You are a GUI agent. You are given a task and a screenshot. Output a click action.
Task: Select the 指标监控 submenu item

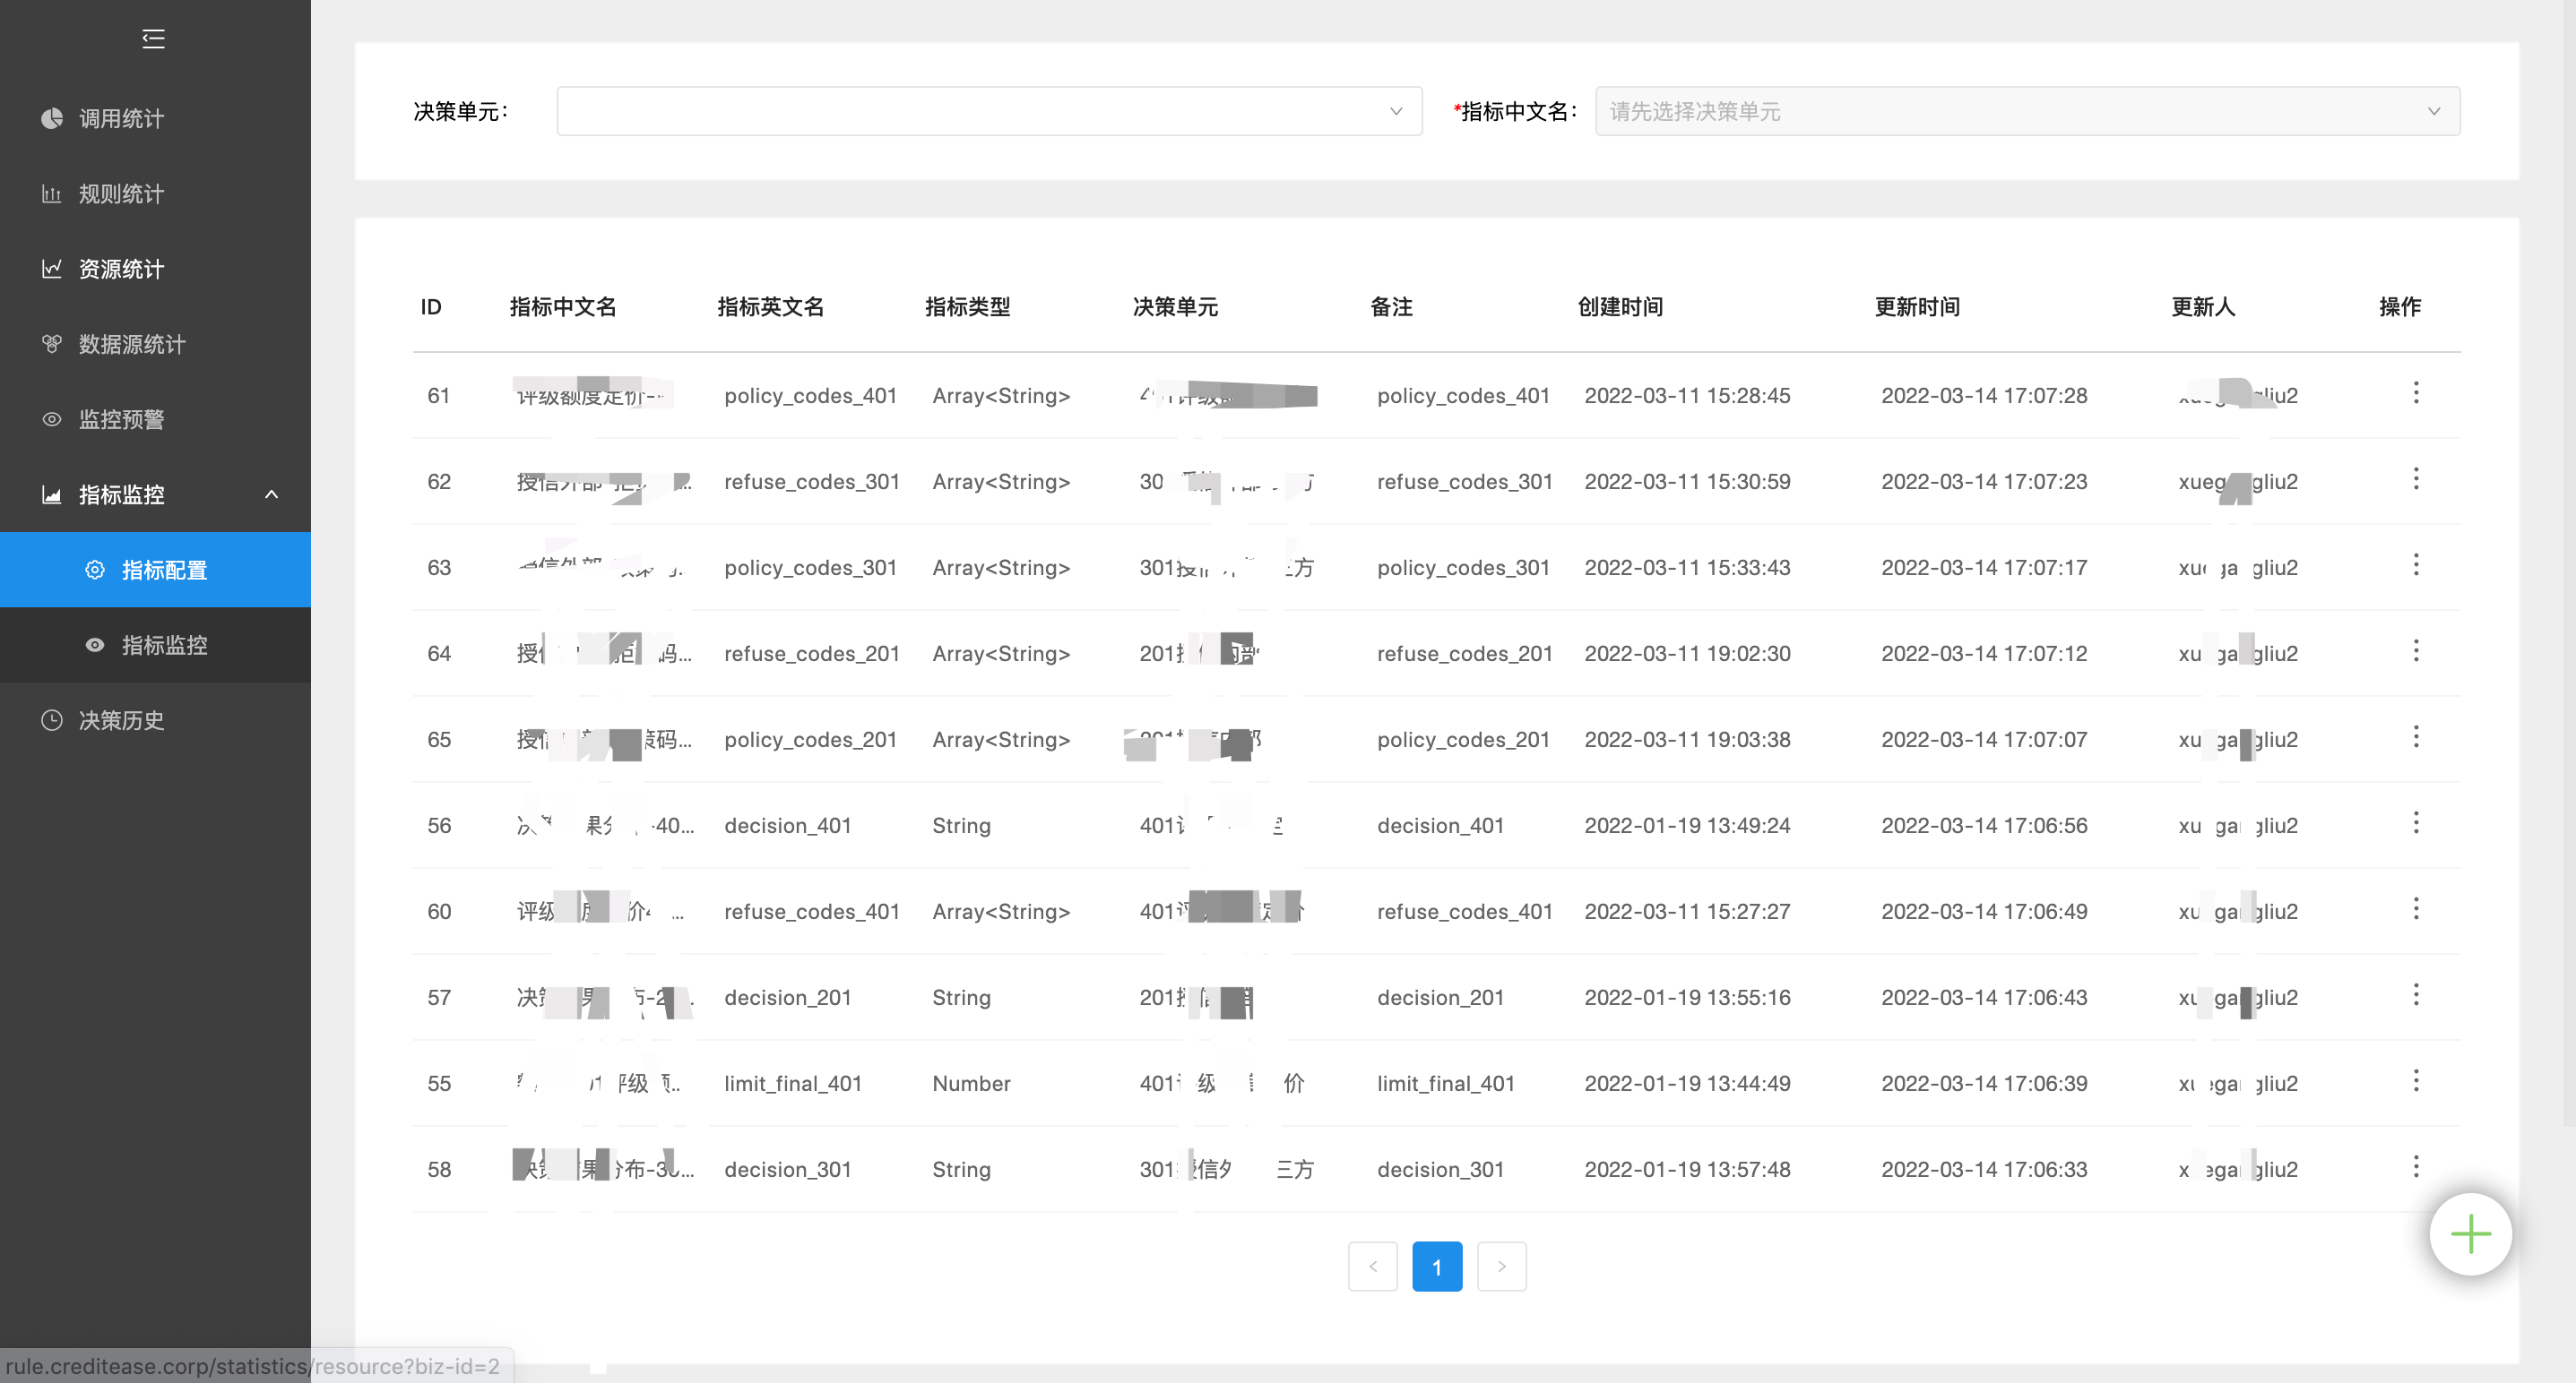[x=155, y=646]
